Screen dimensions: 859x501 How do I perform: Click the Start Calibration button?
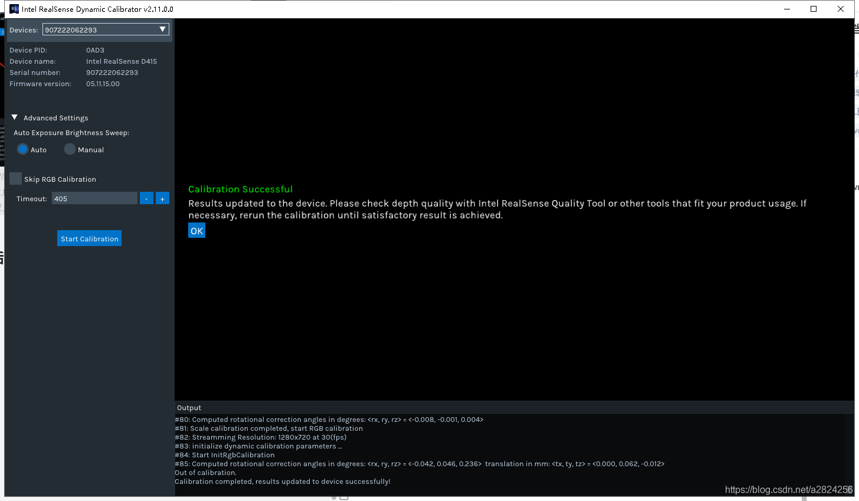coord(90,238)
